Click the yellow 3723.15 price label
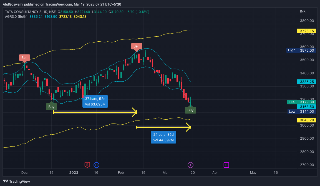Screen dimensions: 320x186 pos(306,31)
